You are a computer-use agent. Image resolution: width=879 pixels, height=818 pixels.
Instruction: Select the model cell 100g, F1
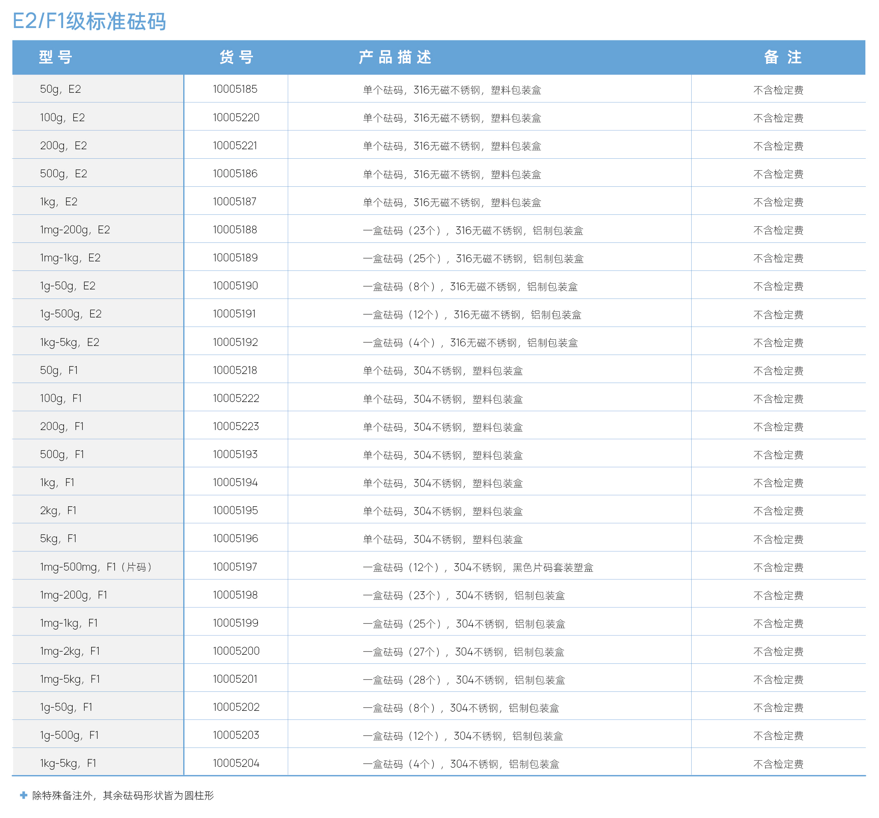[x=61, y=398]
